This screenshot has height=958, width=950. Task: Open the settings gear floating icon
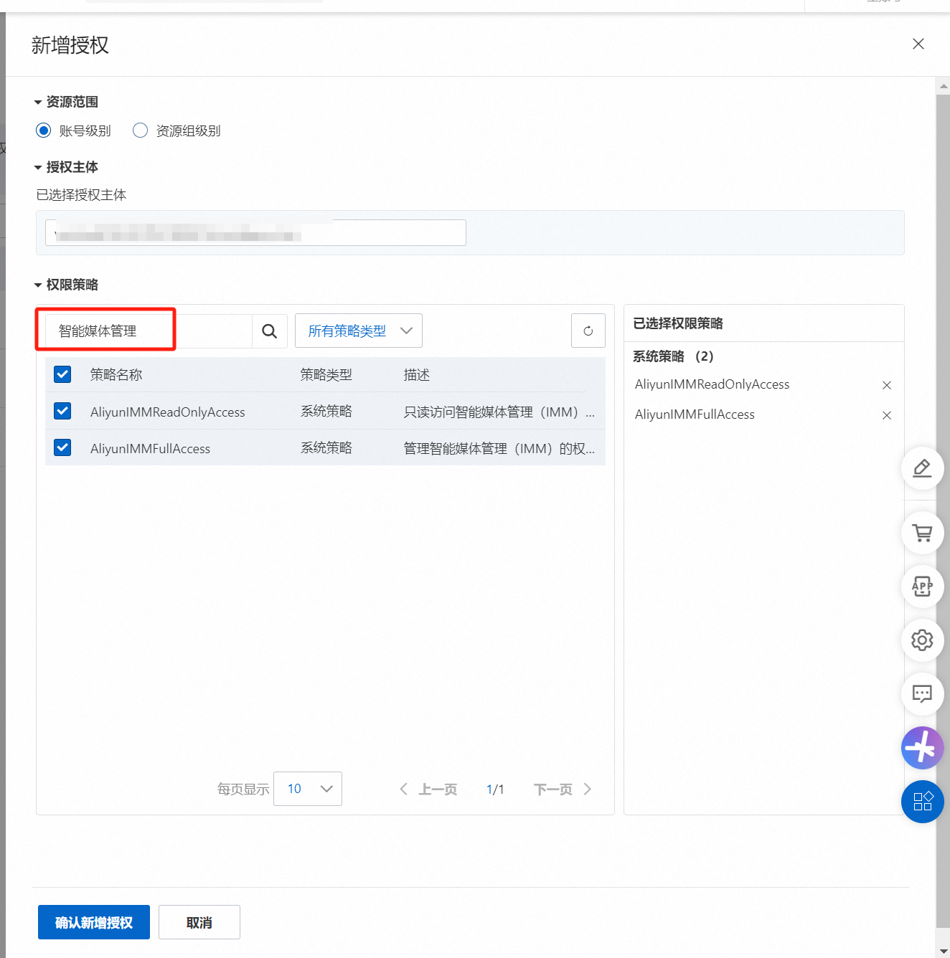(x=922, y=640)
